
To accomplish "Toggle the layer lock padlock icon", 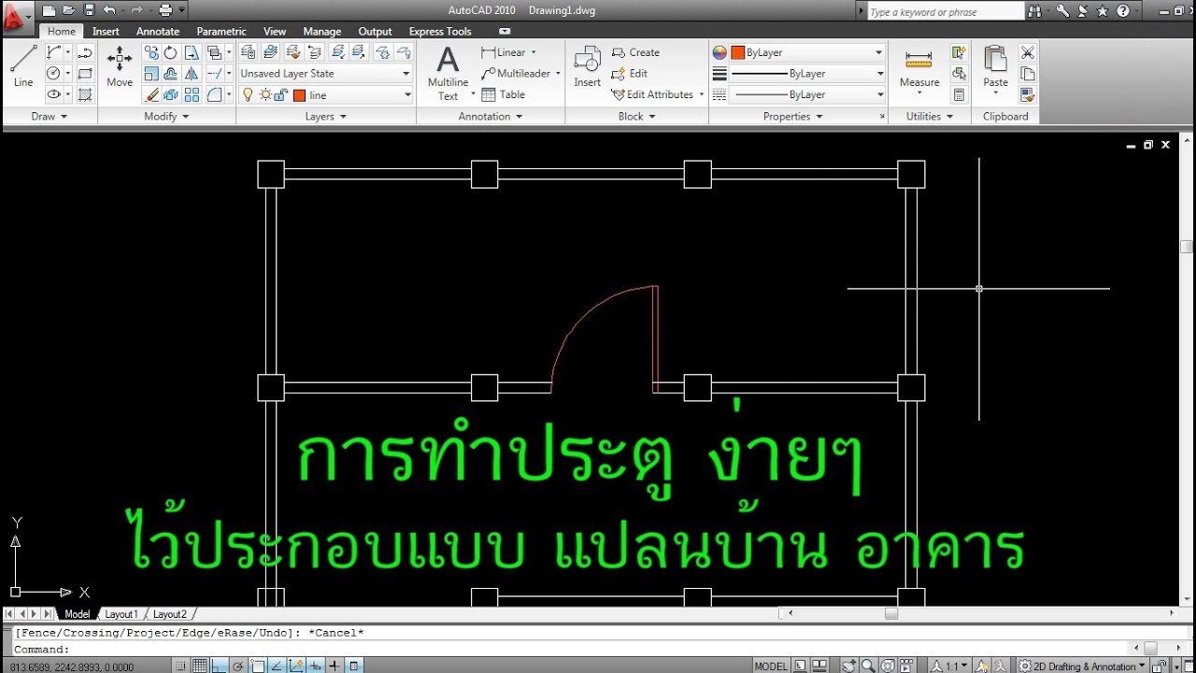I will pyautogui.click(x=282, y=94).
